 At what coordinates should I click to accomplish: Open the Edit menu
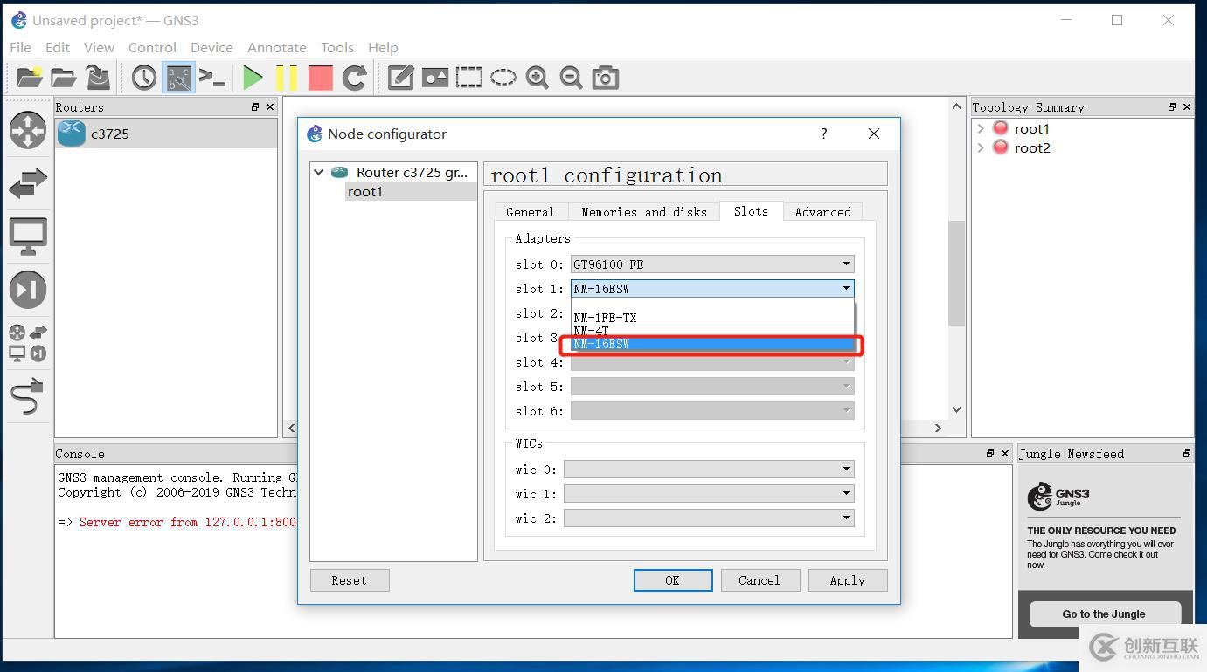[x=58, y=47]
